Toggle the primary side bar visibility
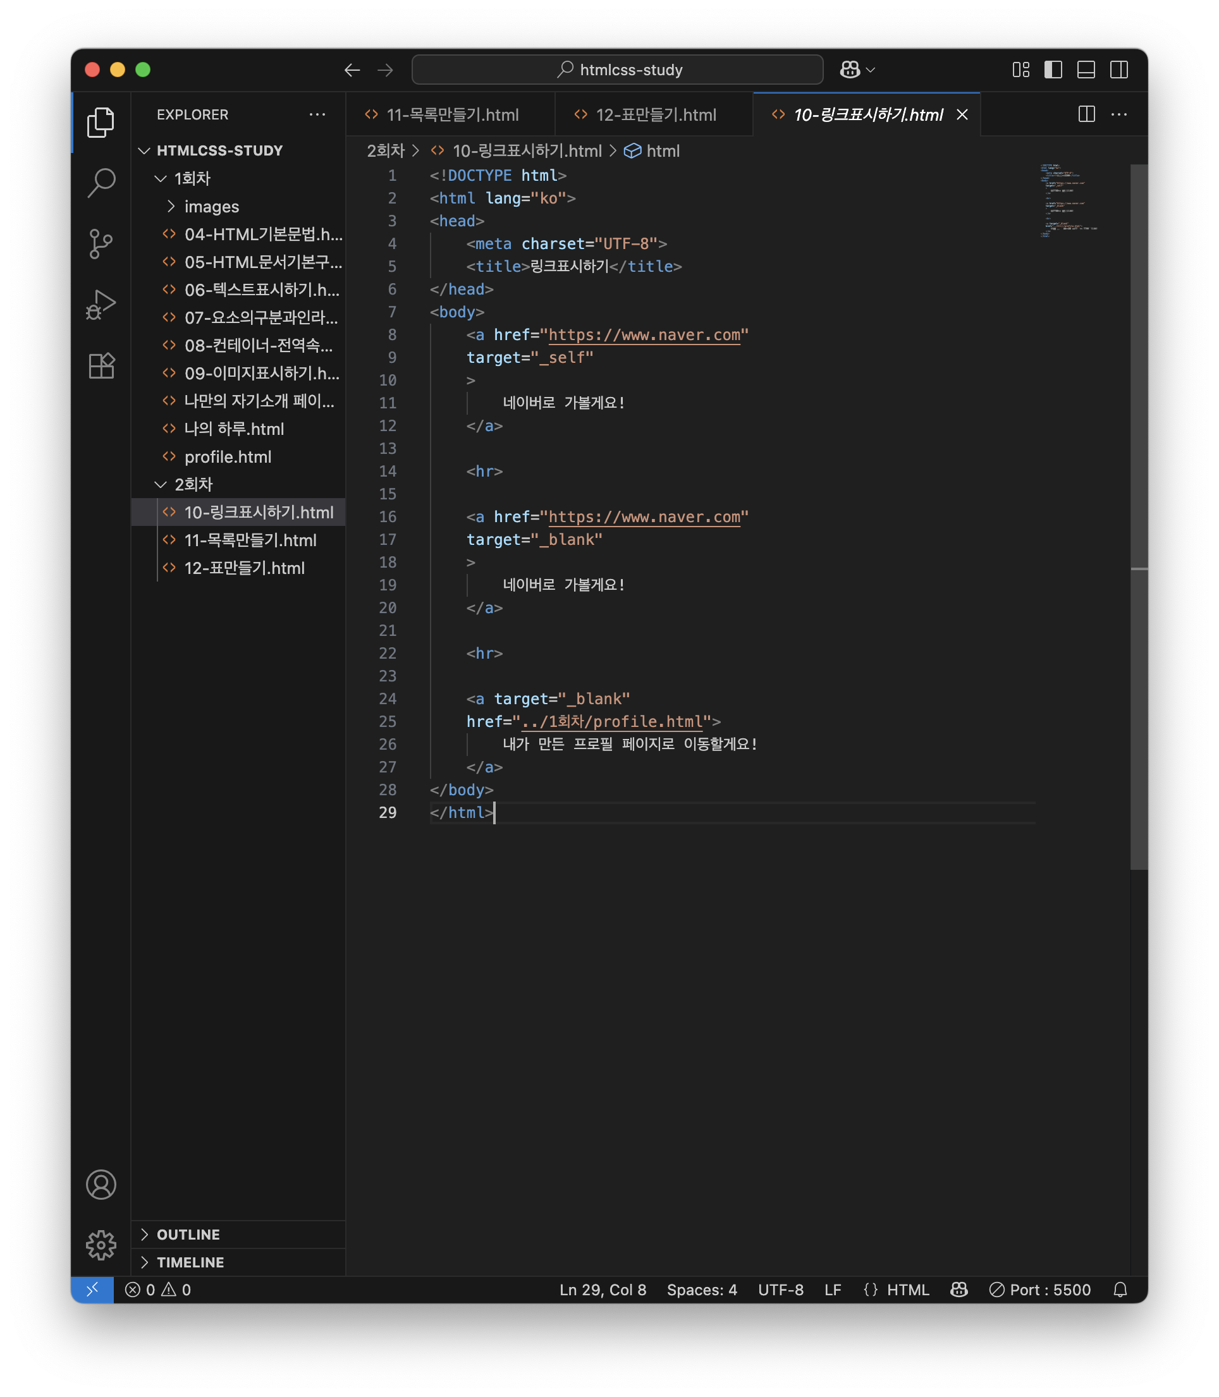Screen dimensions: 1219x1397 click(x=1053, y=70)
